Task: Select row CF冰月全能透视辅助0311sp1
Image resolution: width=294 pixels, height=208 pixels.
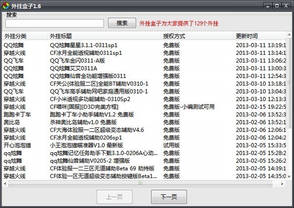Action: tap(145, 53)
